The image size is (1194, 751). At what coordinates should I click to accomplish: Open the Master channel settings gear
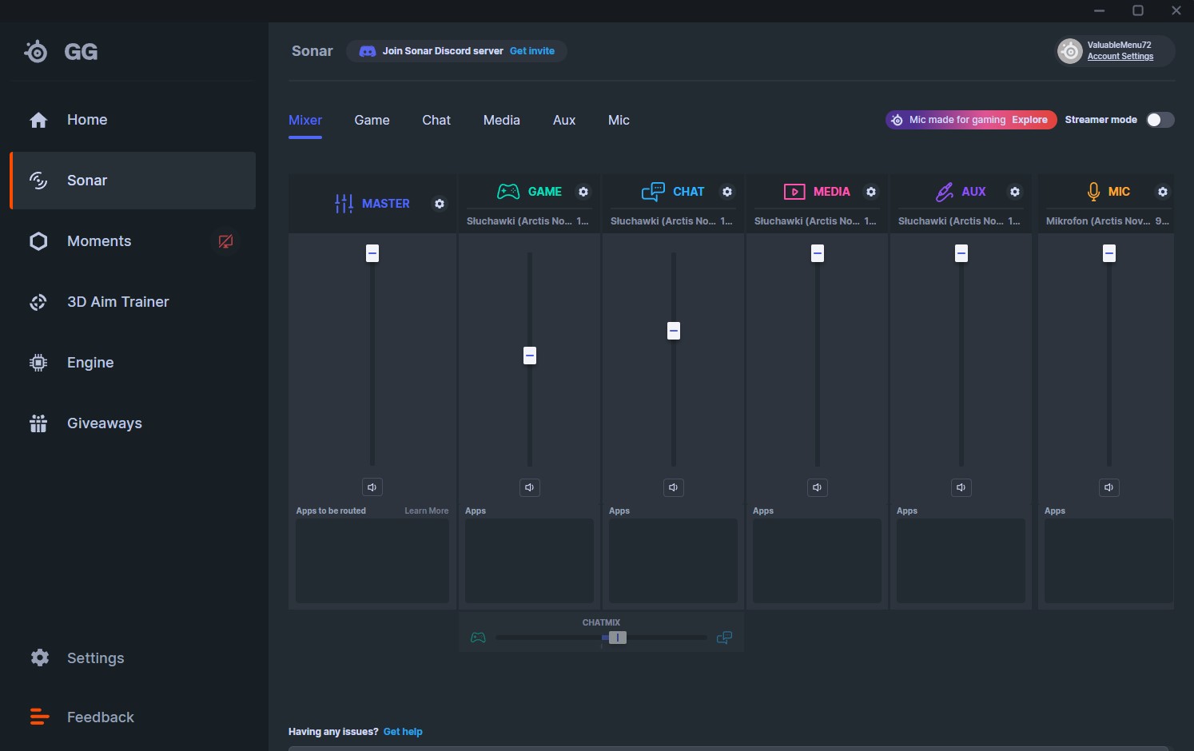pos(440,204)
